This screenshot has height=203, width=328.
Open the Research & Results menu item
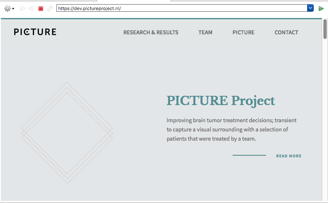pyautogui.click(x=151, y=32)
